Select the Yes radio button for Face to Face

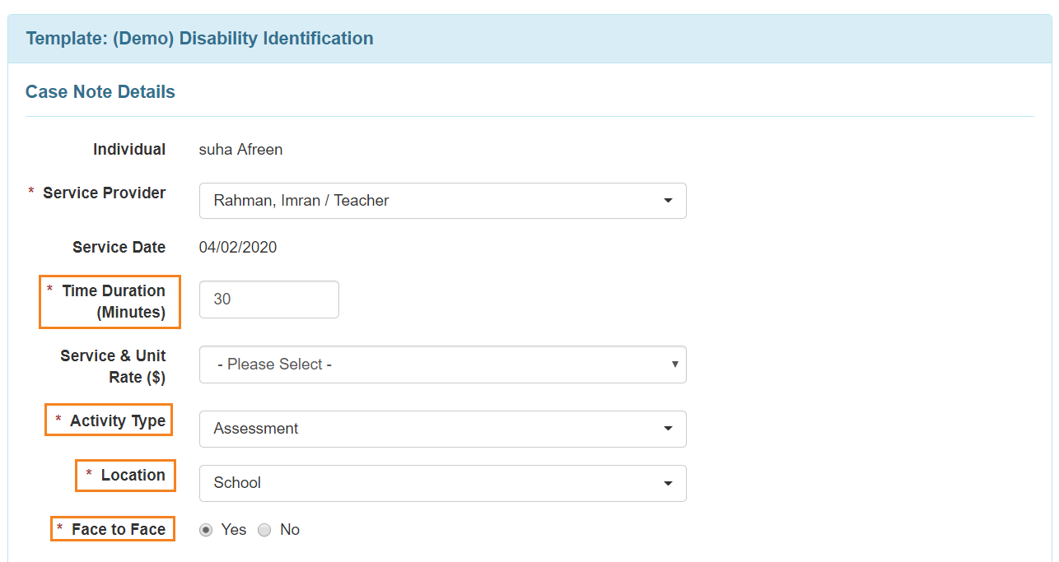coord(206,530)
